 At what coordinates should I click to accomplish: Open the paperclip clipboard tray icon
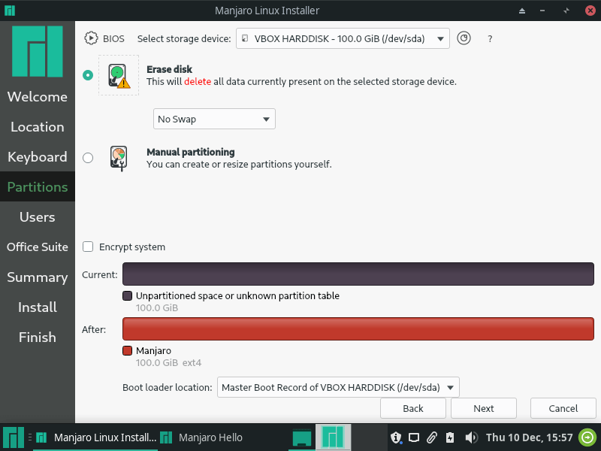pos(432,437)
